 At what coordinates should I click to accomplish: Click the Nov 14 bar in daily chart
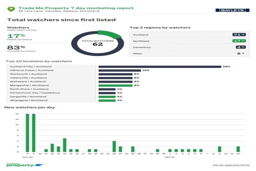tap(65, 145)
